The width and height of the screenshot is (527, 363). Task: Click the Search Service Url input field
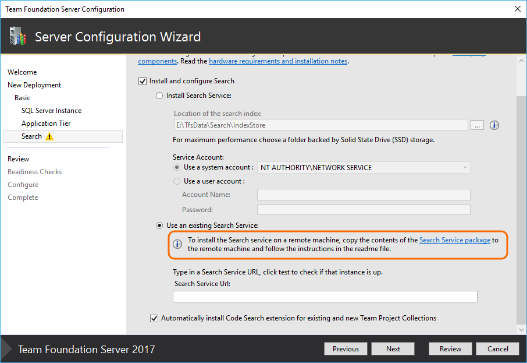(325, 297)
